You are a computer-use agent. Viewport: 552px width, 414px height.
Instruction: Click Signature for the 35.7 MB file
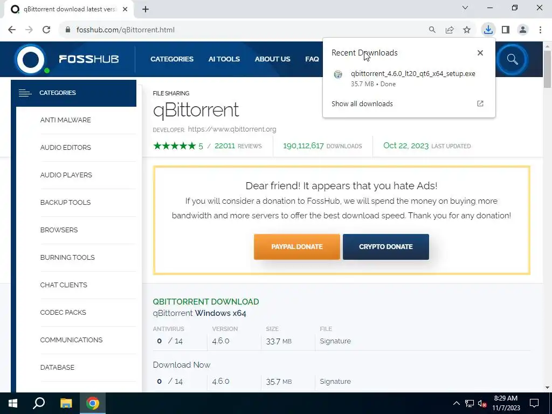point(335,381)
